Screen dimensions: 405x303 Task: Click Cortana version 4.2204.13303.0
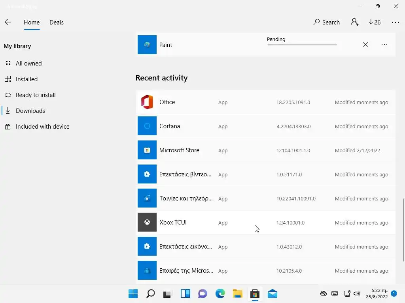click(293, 127)
